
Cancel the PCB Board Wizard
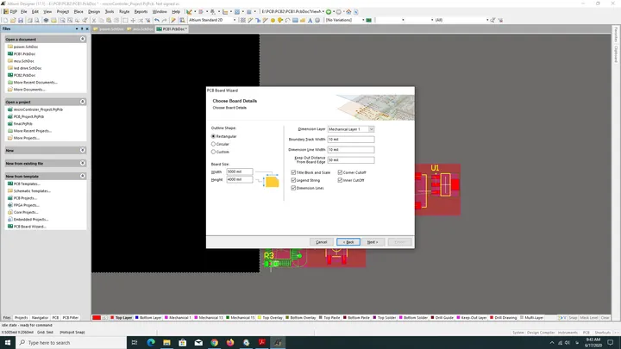[x=321, y=242]
